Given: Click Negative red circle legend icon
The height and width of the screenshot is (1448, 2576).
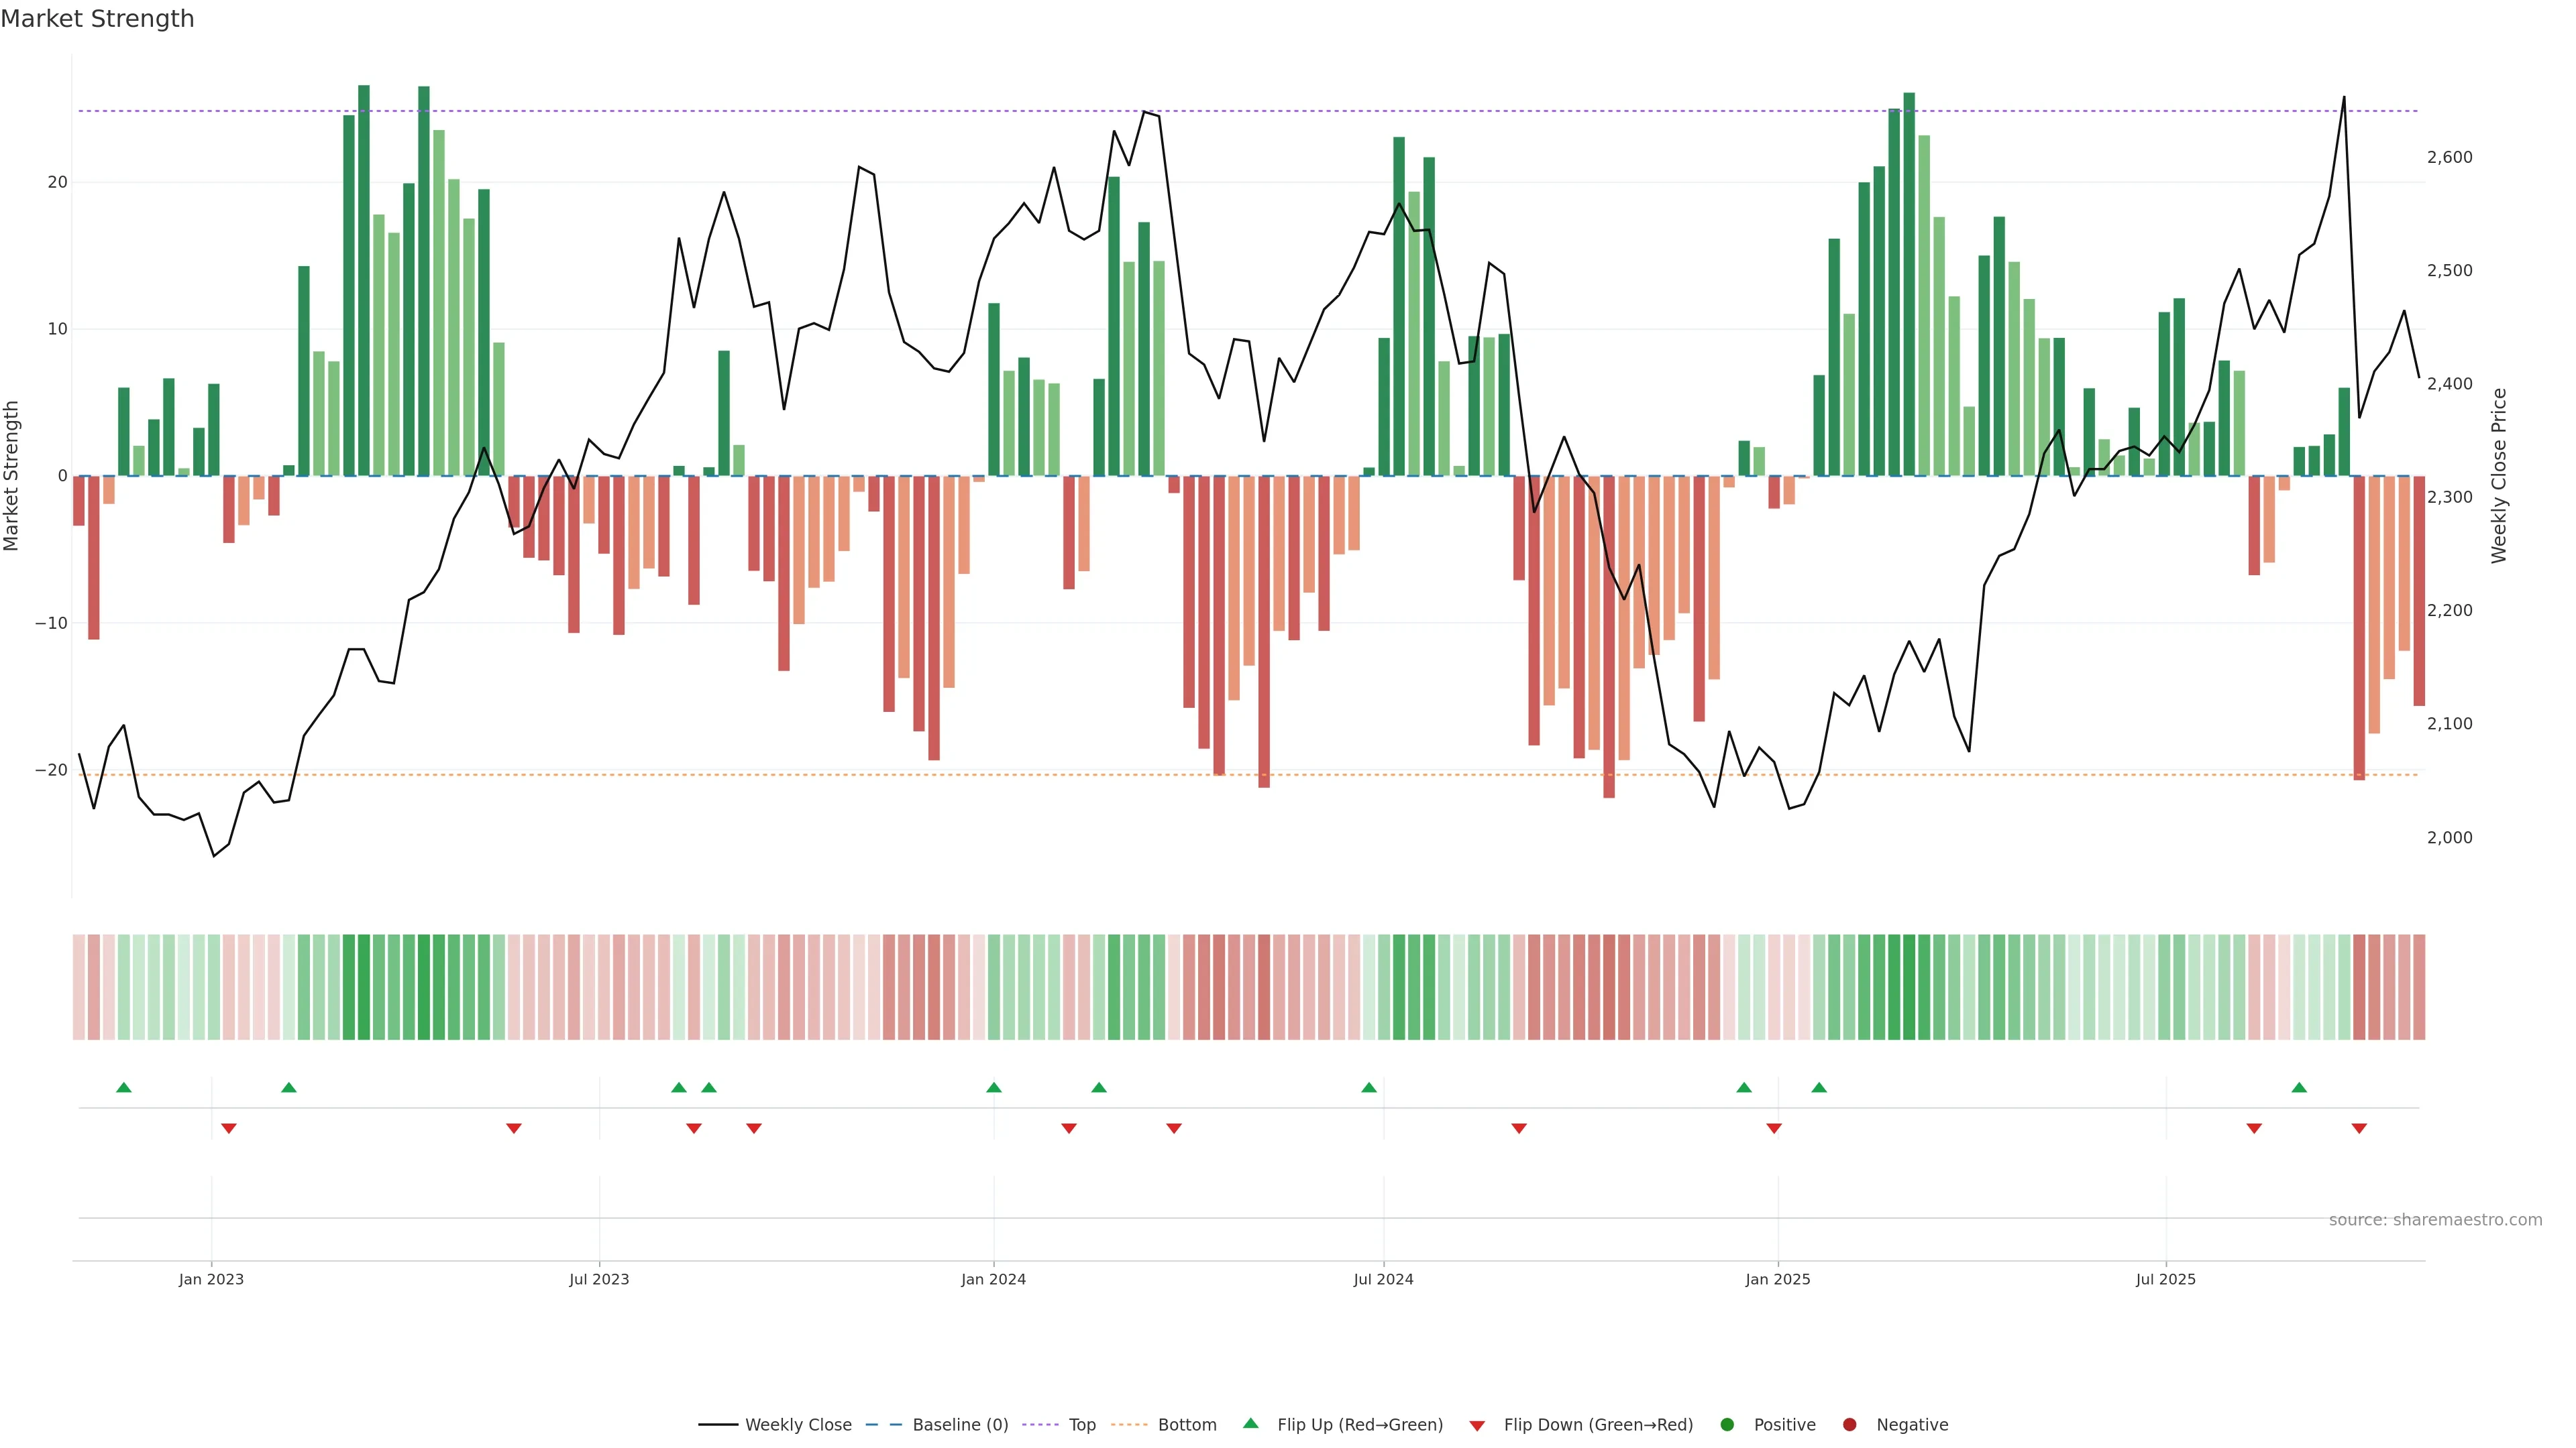Looking at the screenshot, I should pos(1849,1425).
